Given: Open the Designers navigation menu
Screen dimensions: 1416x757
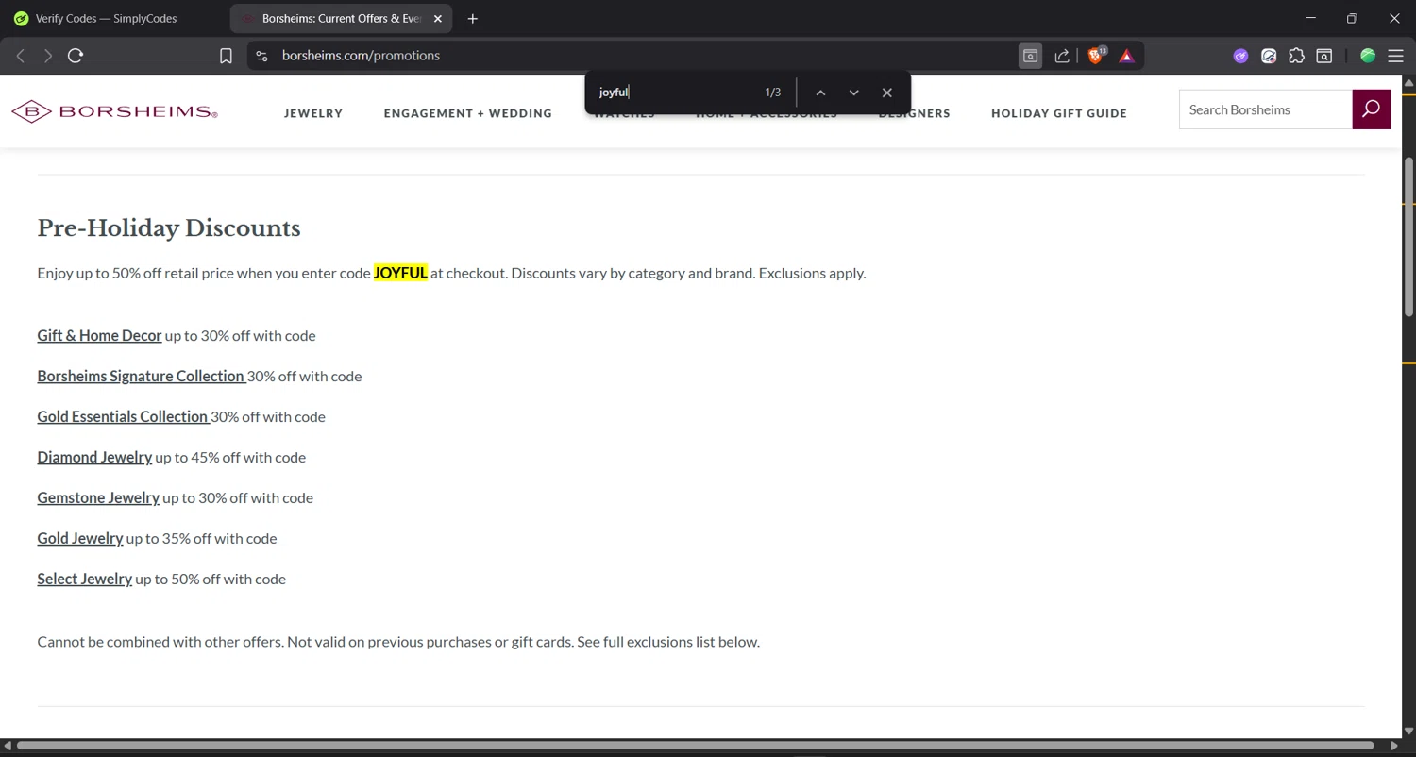Looking at the screenshot, I should point(915,113).
